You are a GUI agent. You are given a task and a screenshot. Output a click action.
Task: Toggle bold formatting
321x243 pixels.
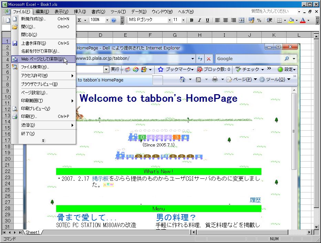[191, 20]
